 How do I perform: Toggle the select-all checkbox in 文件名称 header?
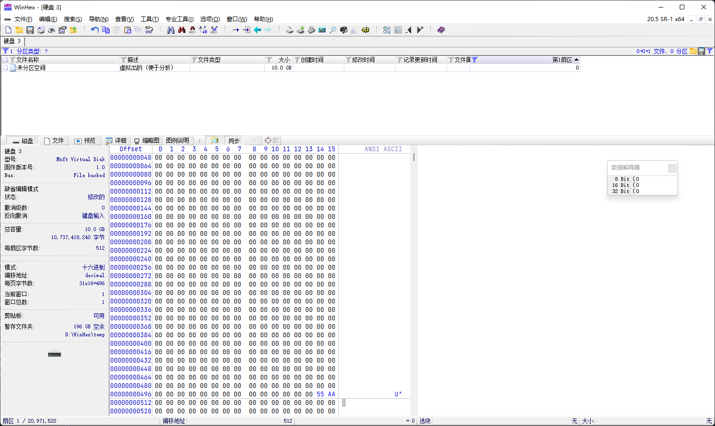5,60
